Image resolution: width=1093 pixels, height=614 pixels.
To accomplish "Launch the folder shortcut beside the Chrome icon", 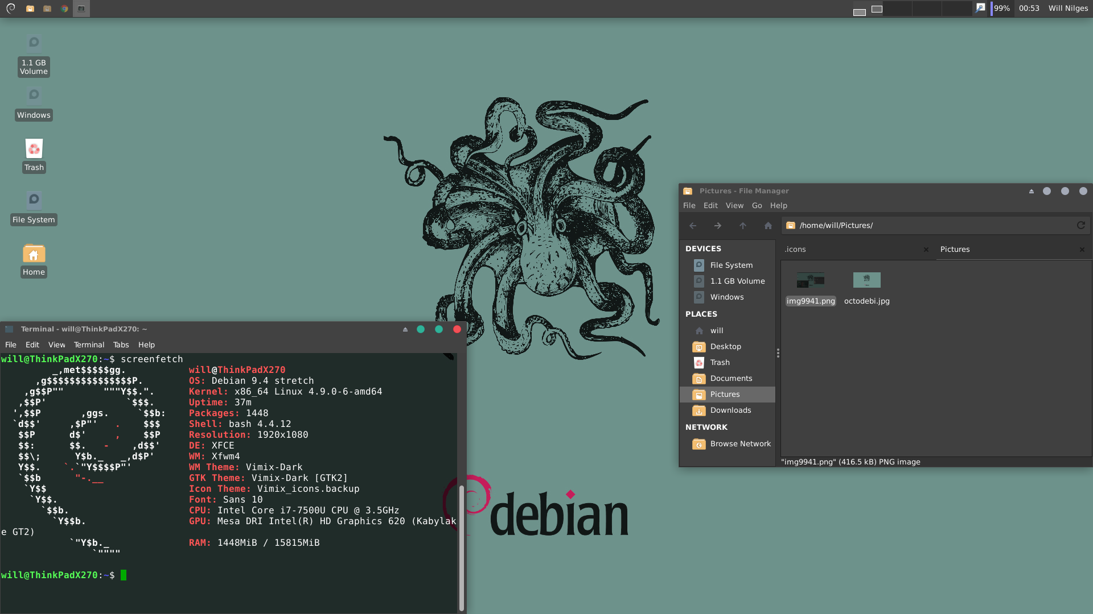I will (47, 9).
